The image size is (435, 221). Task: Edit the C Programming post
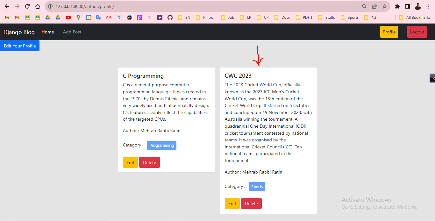(131, 162)
